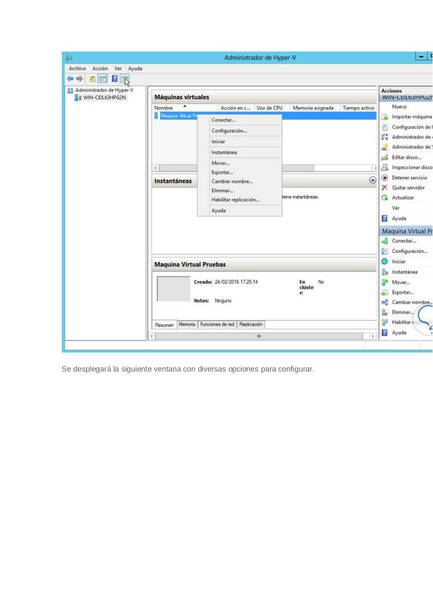Viewport: 433px width, 612px height.
Task: Open Help using the blue question mark toolbar icon
Action: pyautogui.click(x=114, y=78)
